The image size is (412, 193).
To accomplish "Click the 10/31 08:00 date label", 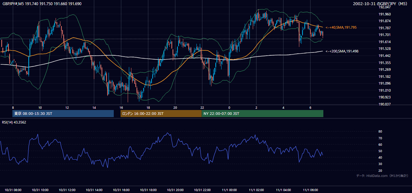I will coord(13,190).
